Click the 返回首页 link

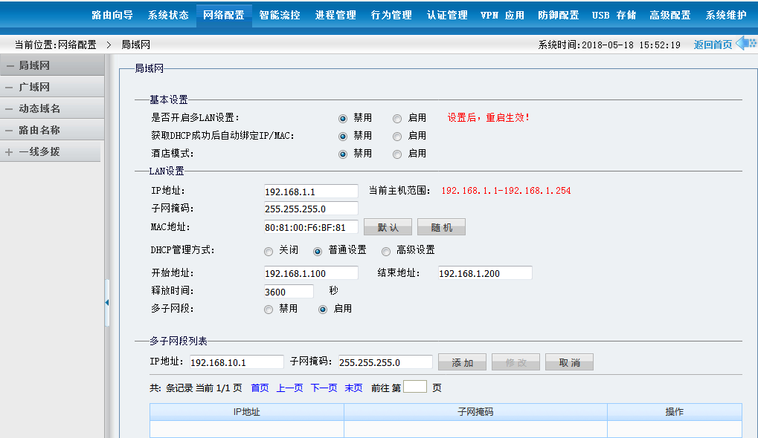(713, 45)
